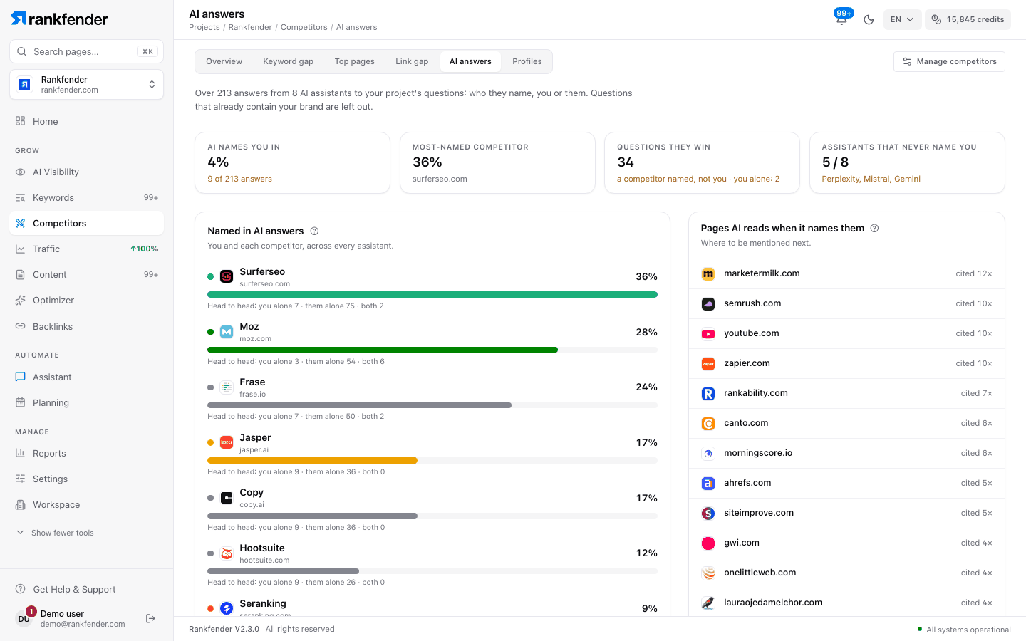Image resolution: width=1026 pixels, height=641 pixels.
Task: Click the Surferseo green progress bar
Action: point(432,294)
